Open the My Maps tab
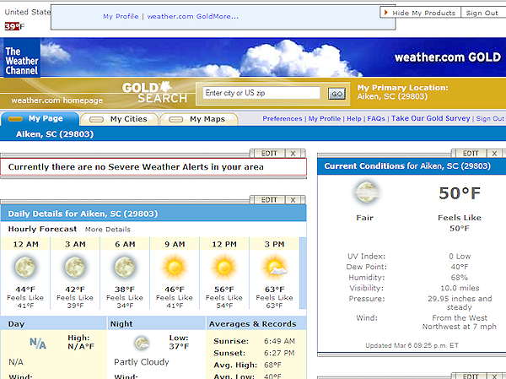 pos(199,119)
